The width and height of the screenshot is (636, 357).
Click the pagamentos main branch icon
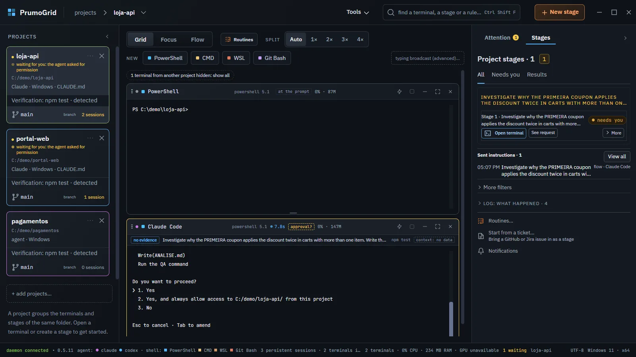[15, 267]
